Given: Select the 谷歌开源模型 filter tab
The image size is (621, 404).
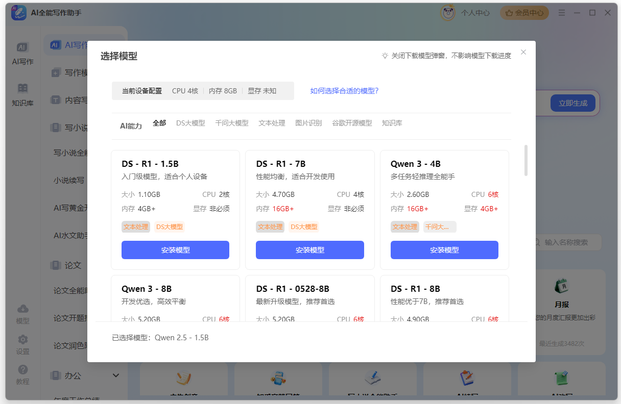Looking at the screenshot, I should [x=352, y=123].
